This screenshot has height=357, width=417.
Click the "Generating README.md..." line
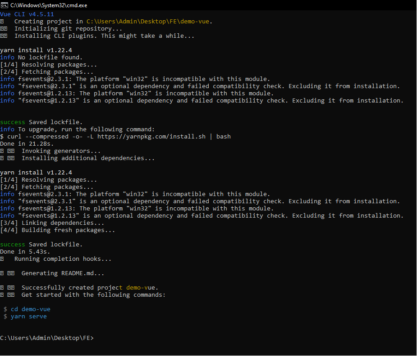[x=63, y=273]
